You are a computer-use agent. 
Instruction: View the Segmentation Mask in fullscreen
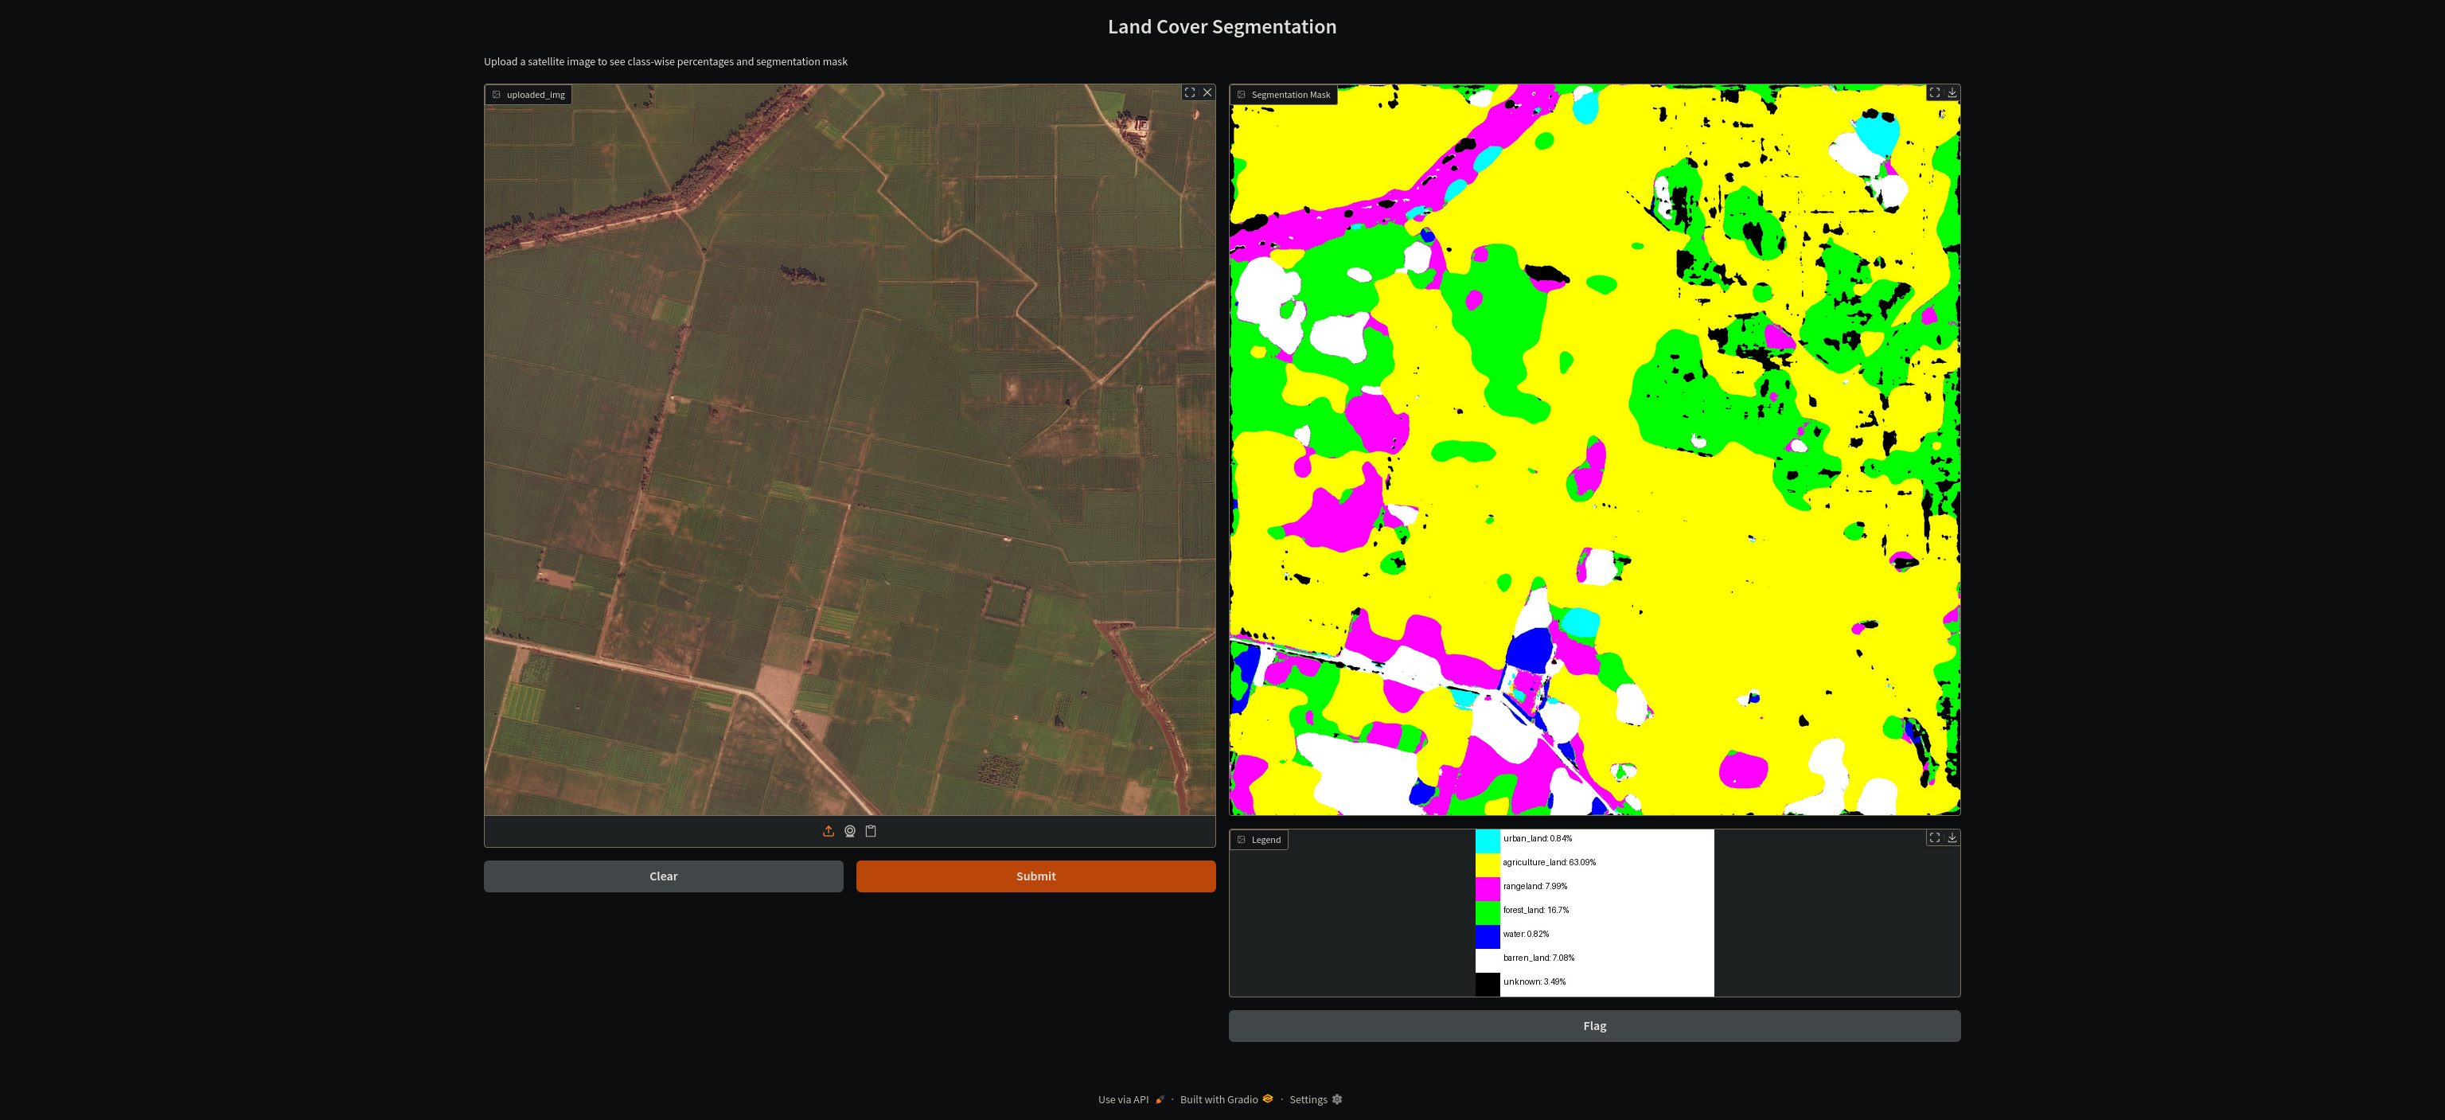[1936, 92]
